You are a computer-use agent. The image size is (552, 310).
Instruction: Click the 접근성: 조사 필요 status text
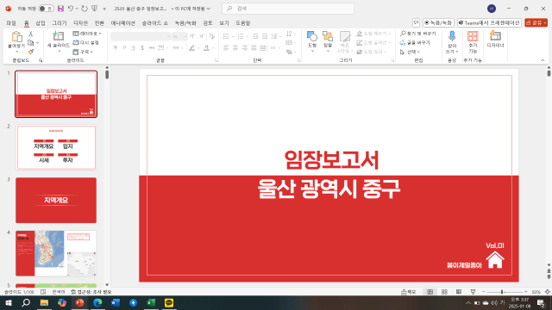click(91, 292)
